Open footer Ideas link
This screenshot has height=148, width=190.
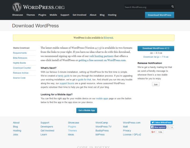pyautogui.click(x=71, y=135)
